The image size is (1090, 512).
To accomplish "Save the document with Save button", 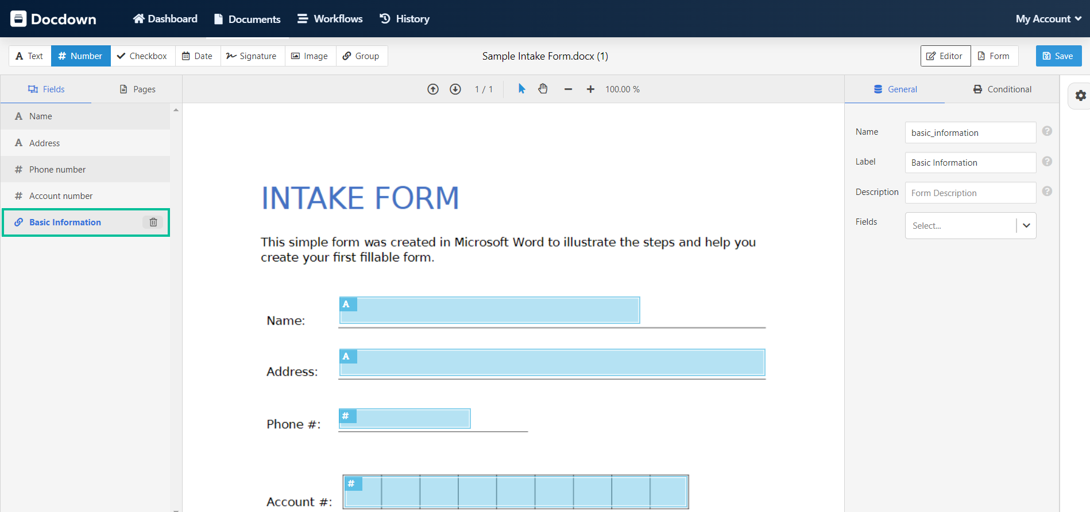I will [x=1058, y=56].
